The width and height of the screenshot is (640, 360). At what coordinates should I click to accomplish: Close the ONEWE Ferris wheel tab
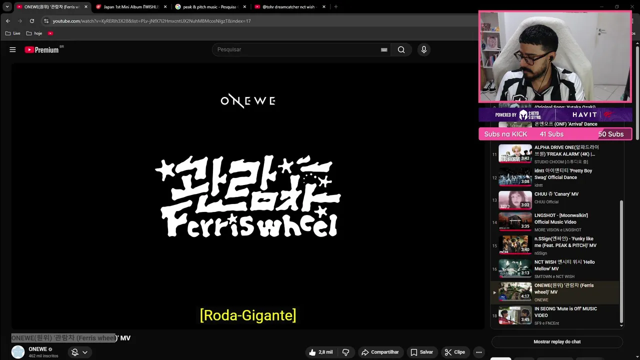coord(86,7)
